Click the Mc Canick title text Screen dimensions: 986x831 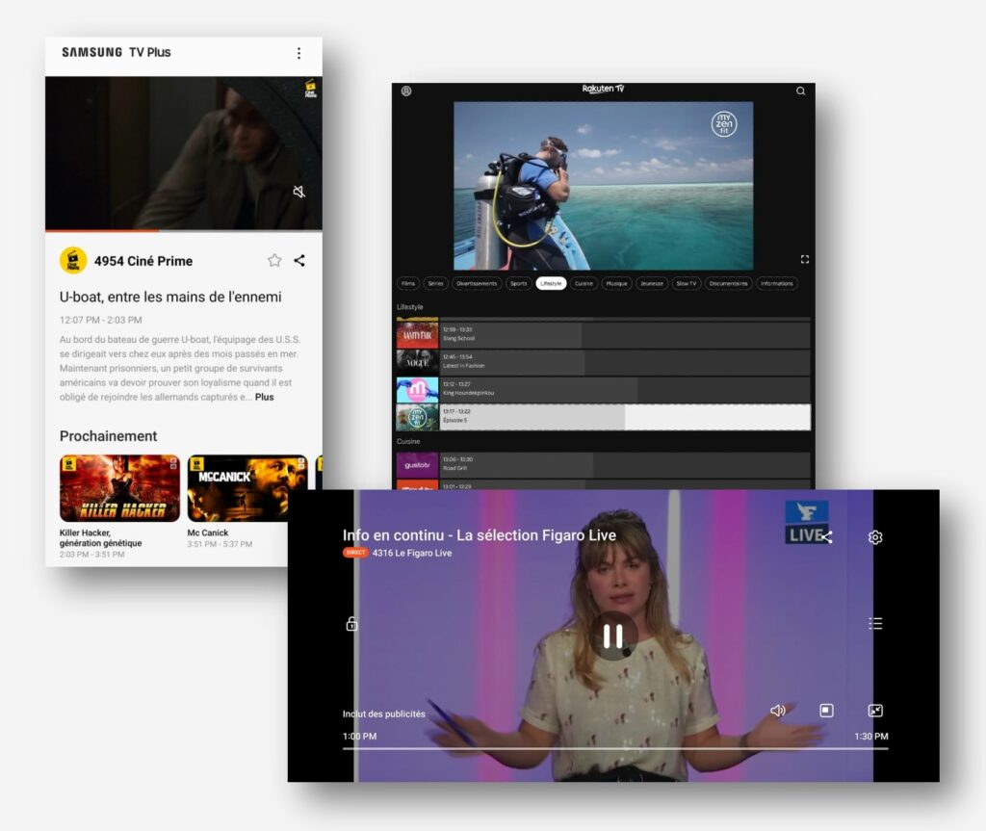point(208,532)
